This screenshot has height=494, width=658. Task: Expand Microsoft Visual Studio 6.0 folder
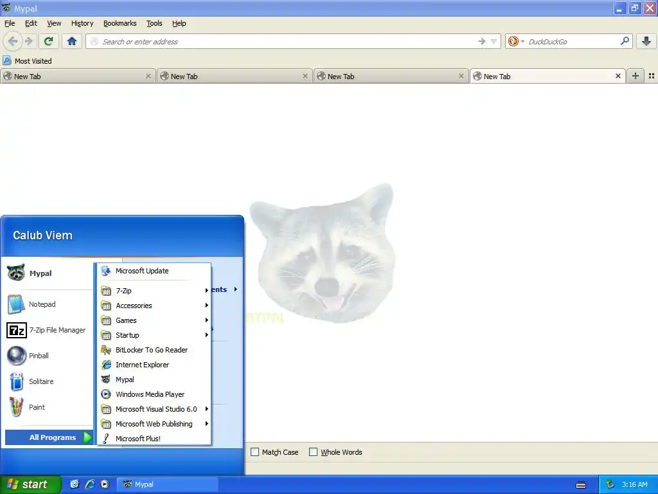(154, 409)
